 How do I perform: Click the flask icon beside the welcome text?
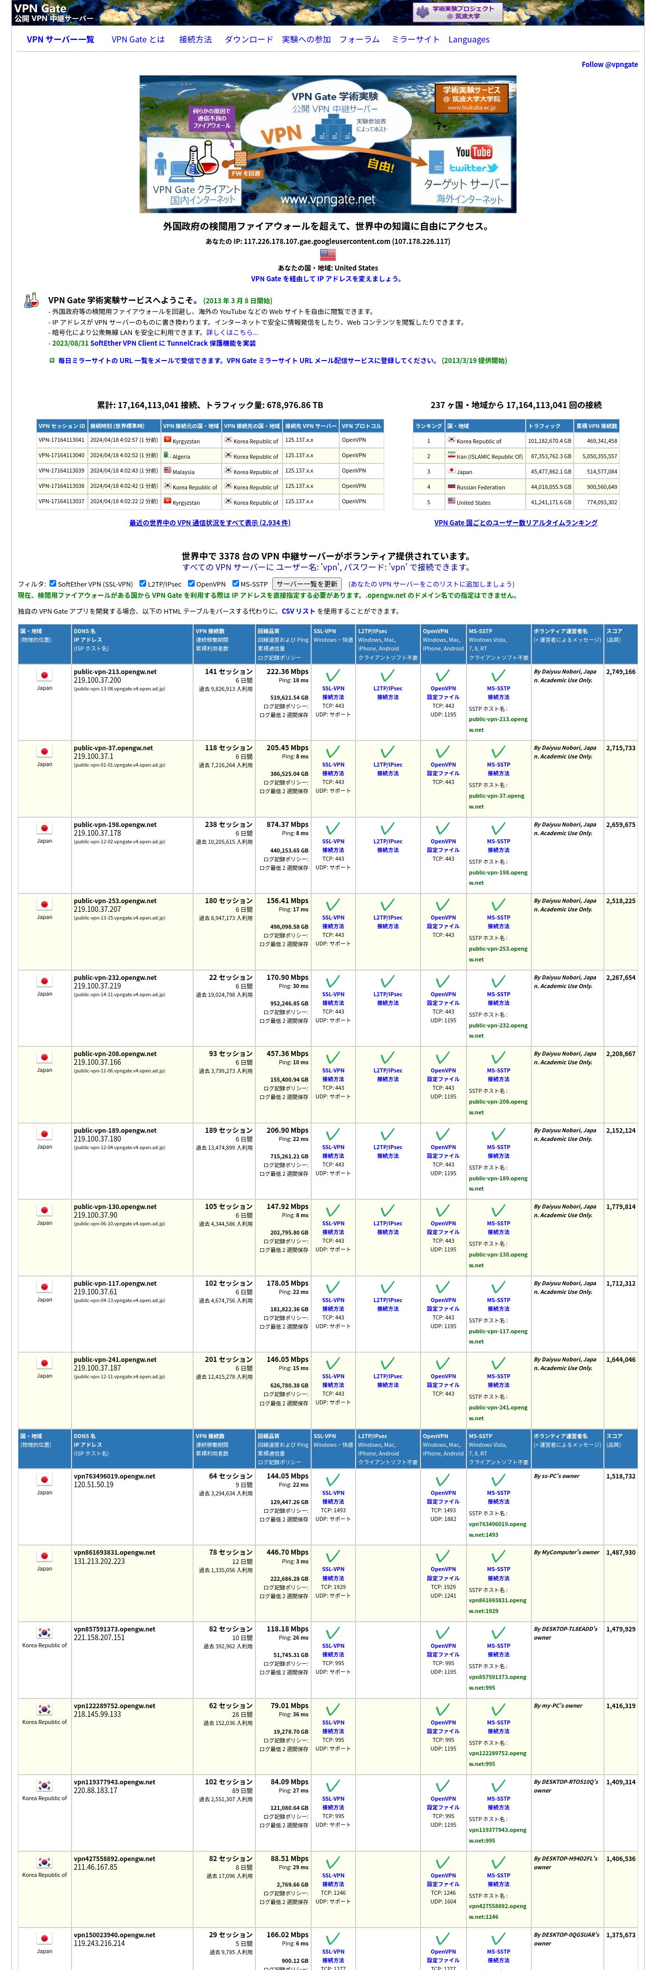tap(31, 301)
